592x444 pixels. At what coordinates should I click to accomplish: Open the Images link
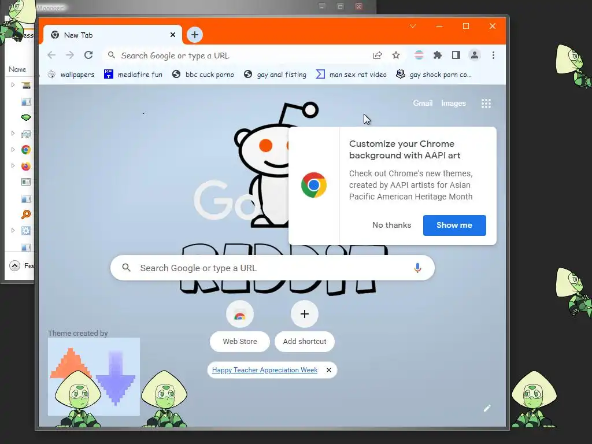(453, 103)
